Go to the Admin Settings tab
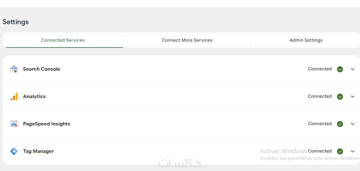Image resolution: width=360 pixels, height=171 pixels. [306, 40]
